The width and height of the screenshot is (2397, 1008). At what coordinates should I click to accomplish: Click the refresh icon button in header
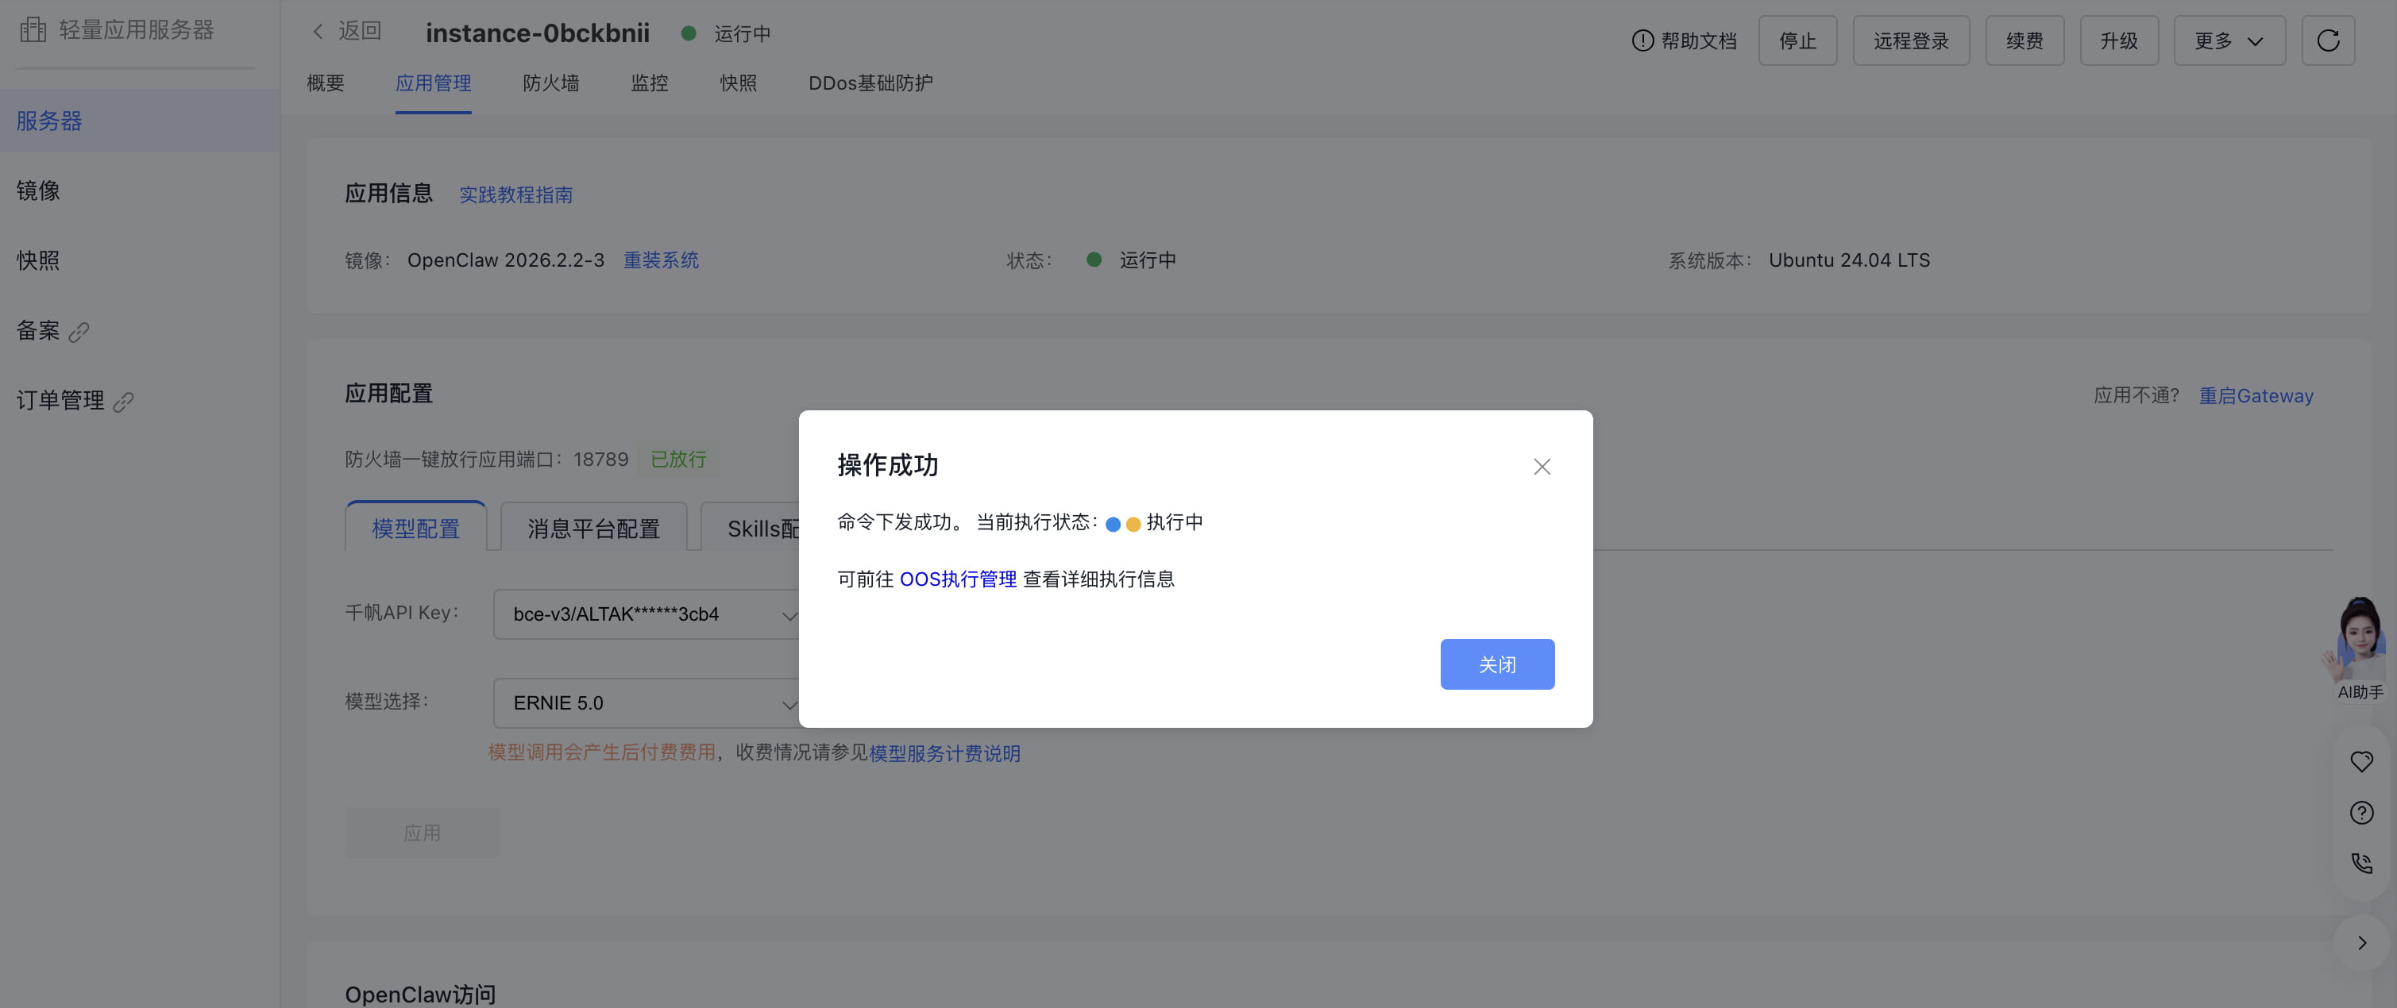click(x=2327, y=41)
